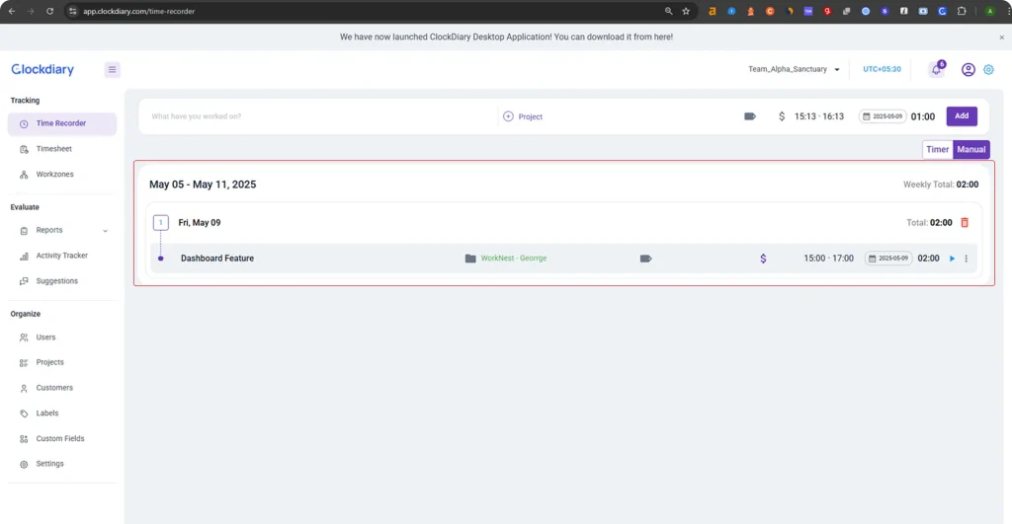
Task: Open Team_Alpha_Sanctuary workspace dropdown
Action: pyautogui.click(x=794, y=70)
